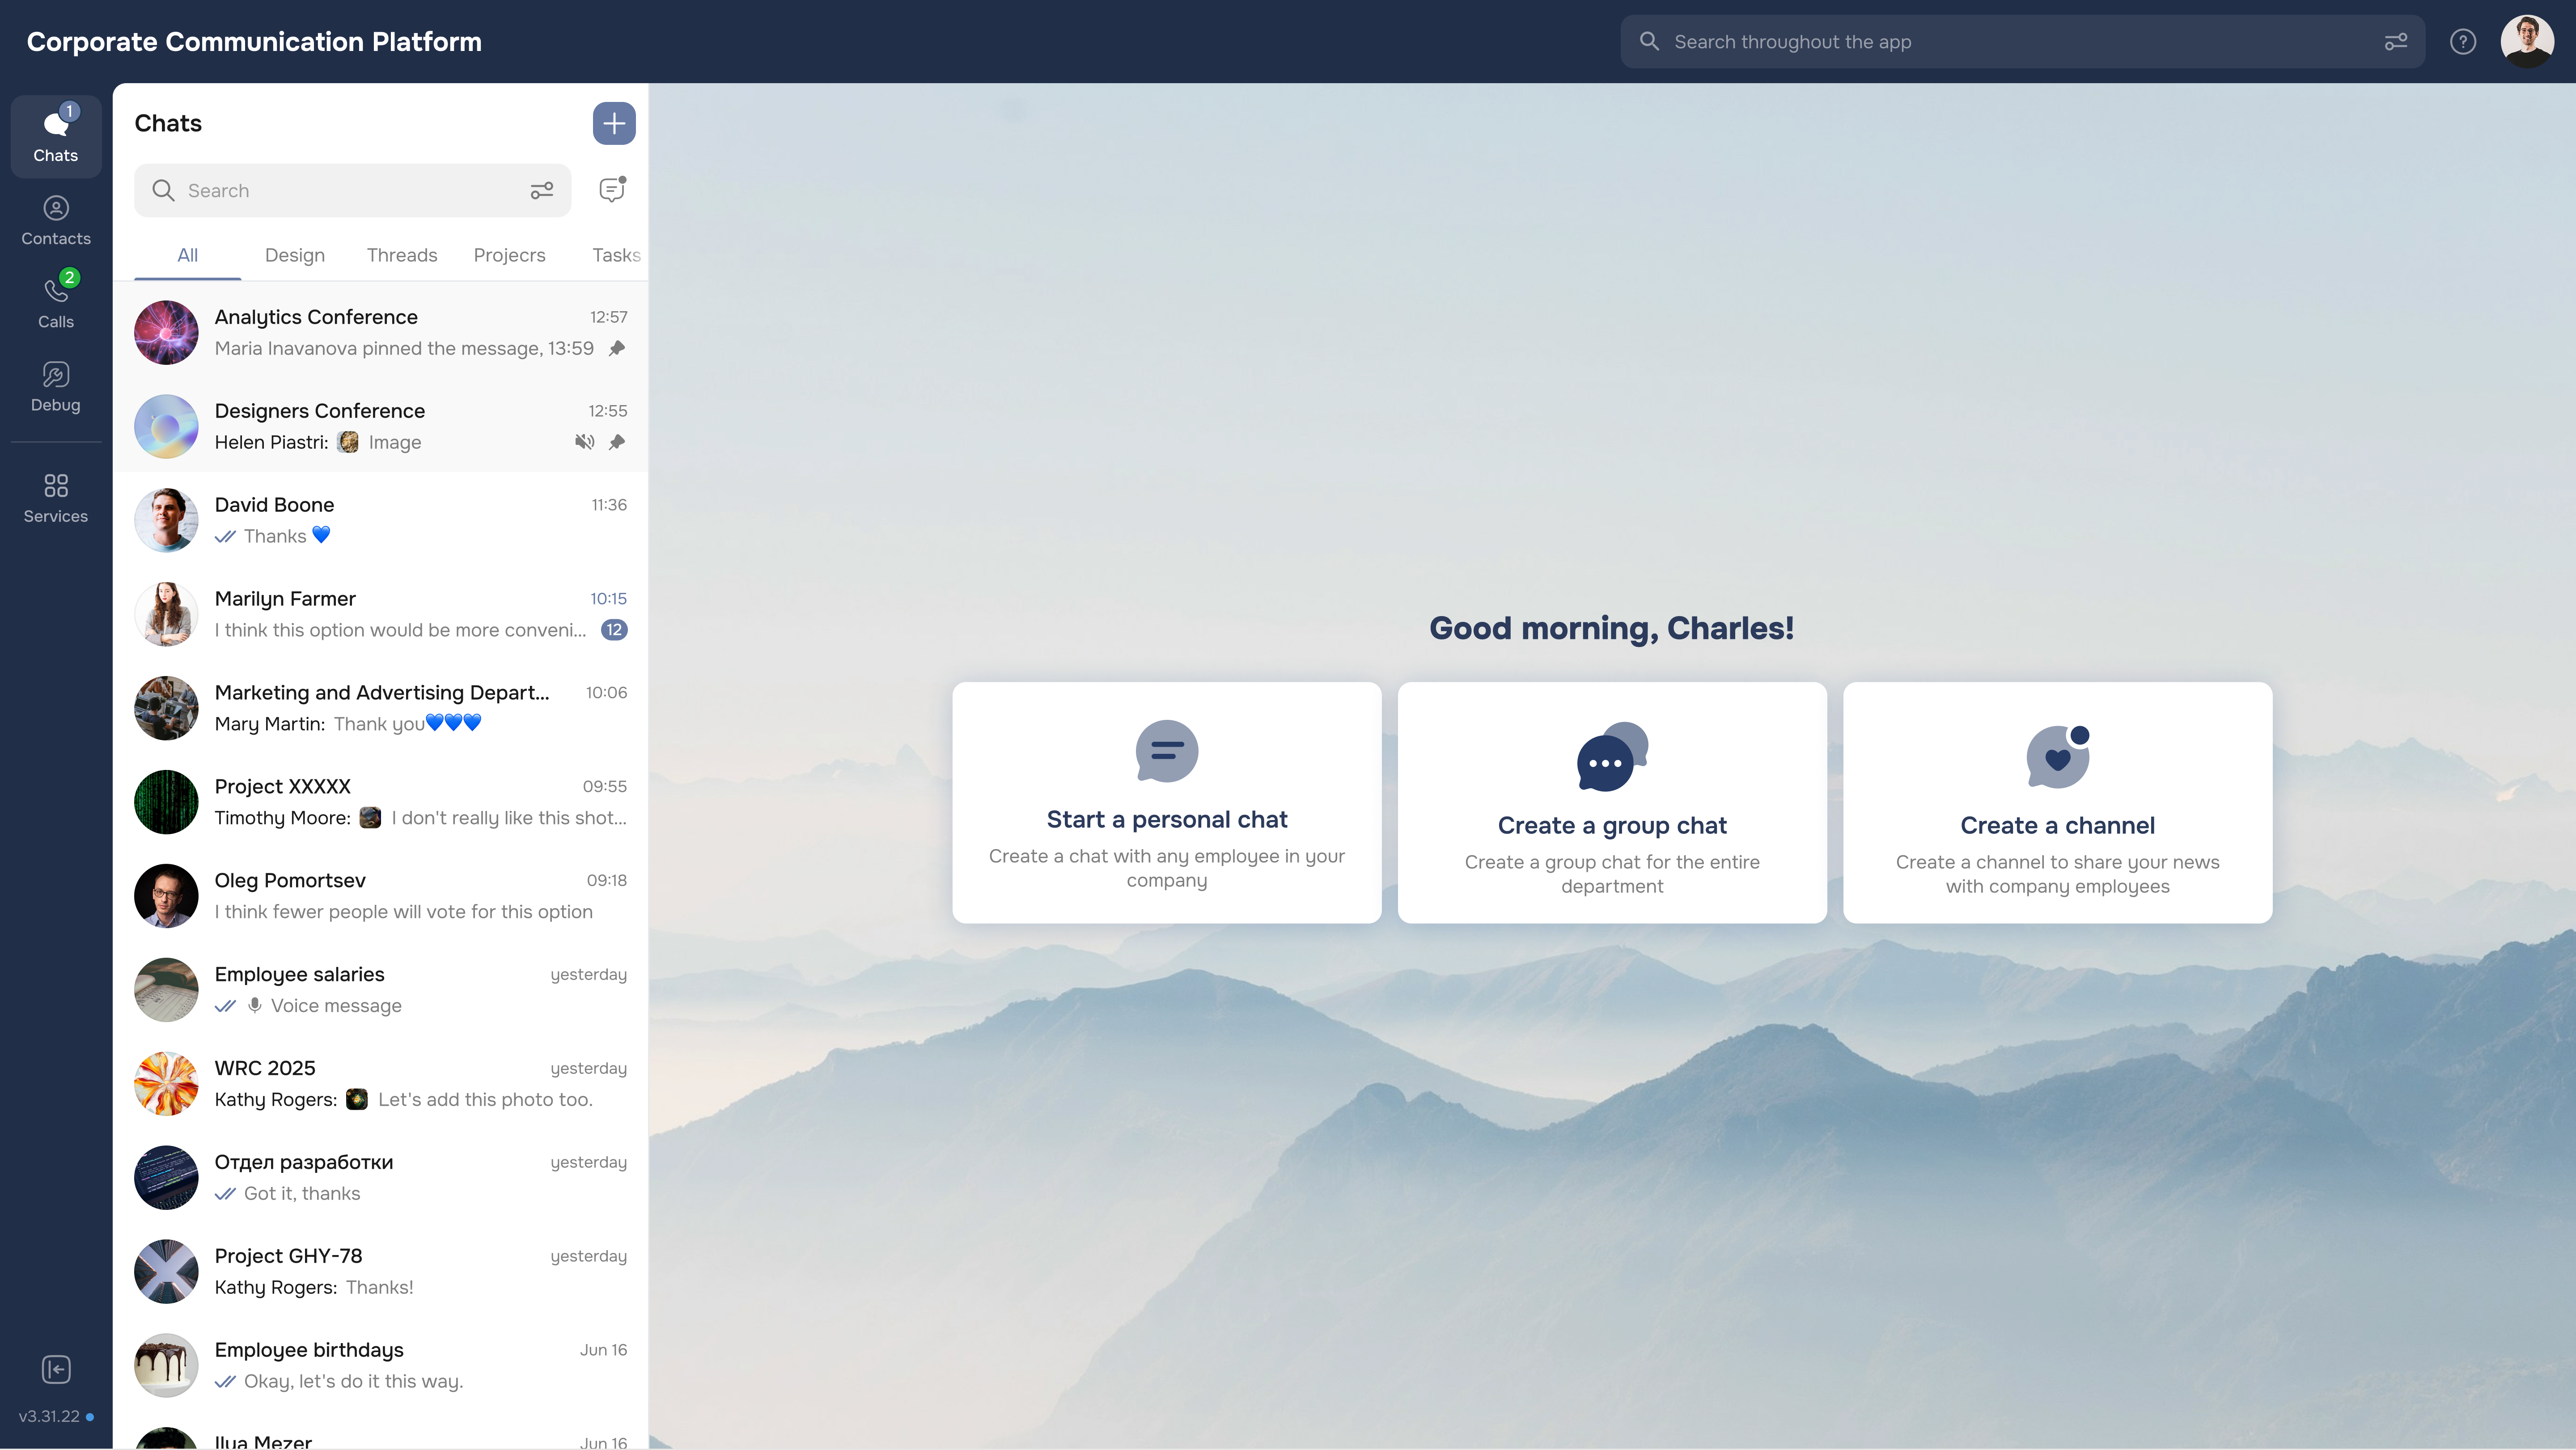Toggle pin icon on Designers Conference
Viewport: 2576px width, 1450px height.
617,442
